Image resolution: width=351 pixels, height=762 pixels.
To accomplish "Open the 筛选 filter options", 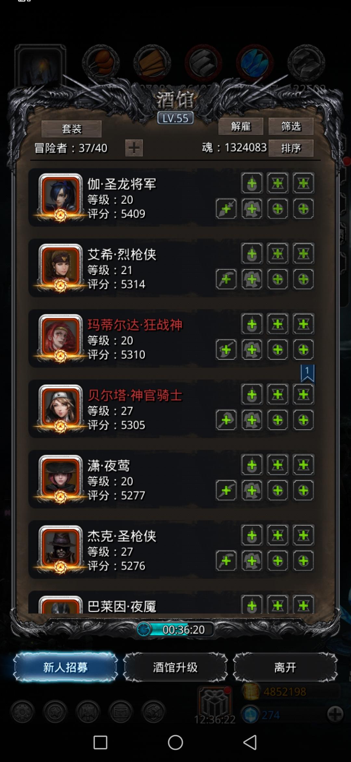I will (291, 126).
